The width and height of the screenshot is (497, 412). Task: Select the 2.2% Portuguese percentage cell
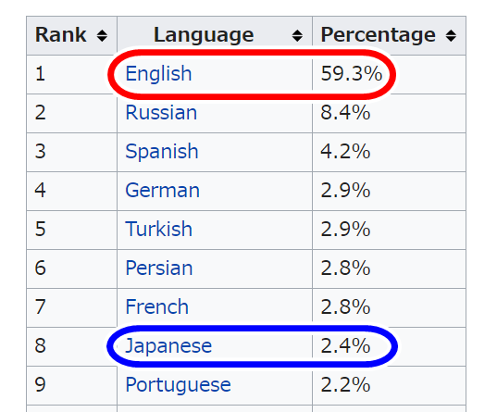click(389, 385)
